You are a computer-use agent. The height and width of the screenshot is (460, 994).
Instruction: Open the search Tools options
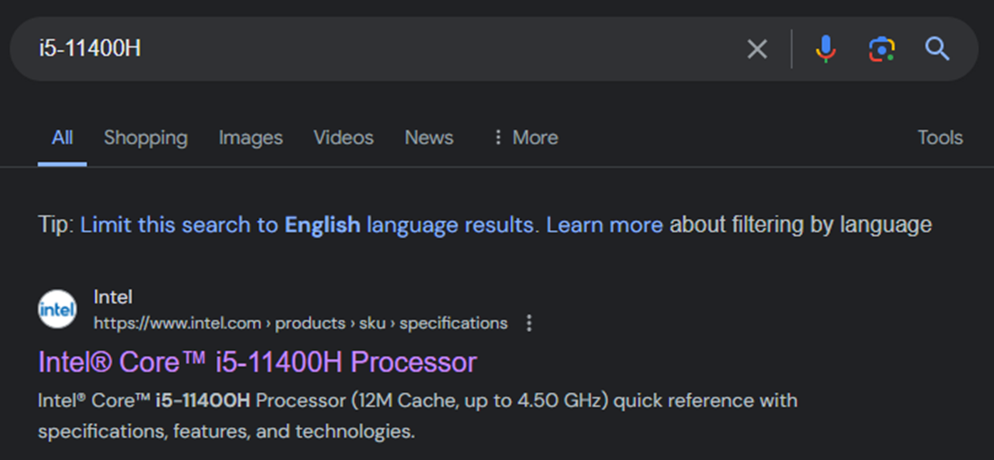[x=939, y=138]
